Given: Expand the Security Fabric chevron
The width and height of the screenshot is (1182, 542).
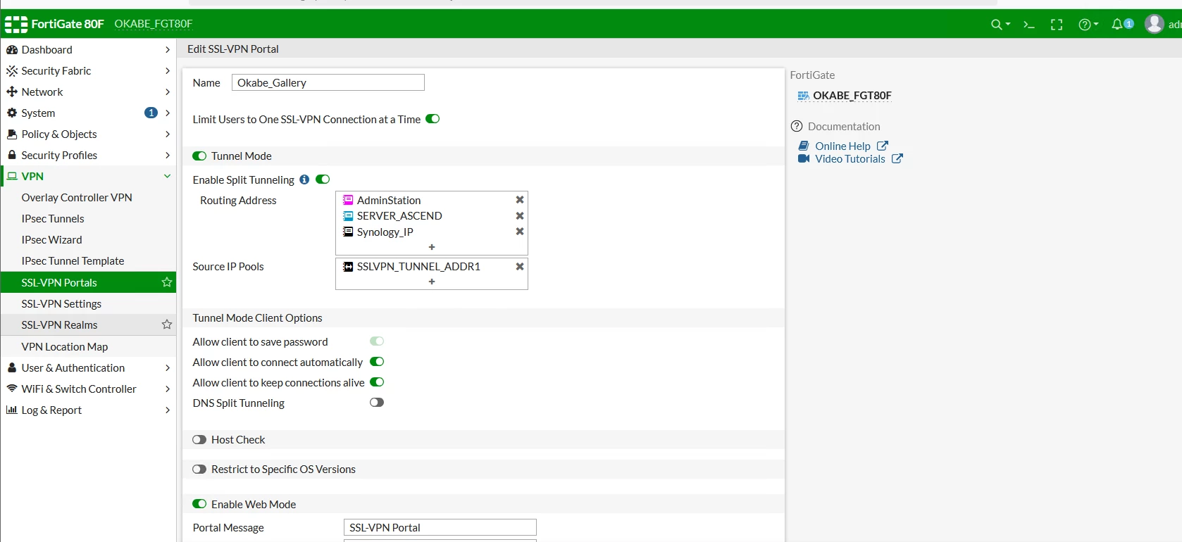Looking at the screenshot, I should tap(167, 71).
